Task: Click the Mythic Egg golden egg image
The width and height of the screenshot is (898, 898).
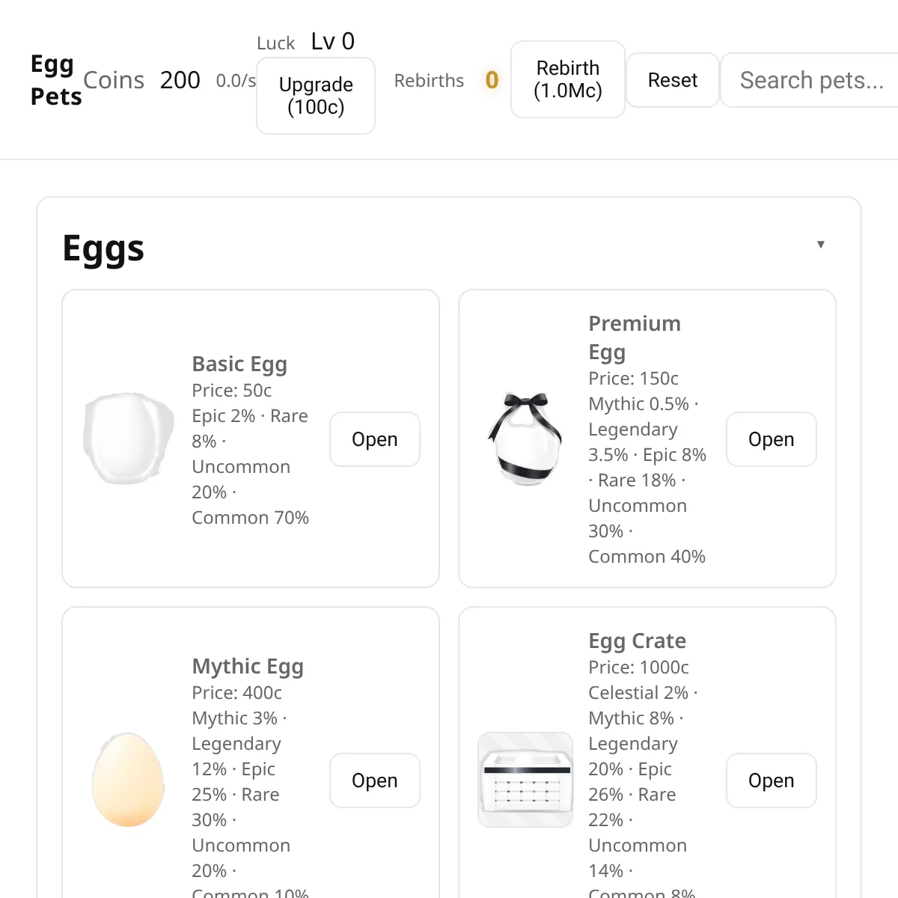Action: (x=128, y=780)
